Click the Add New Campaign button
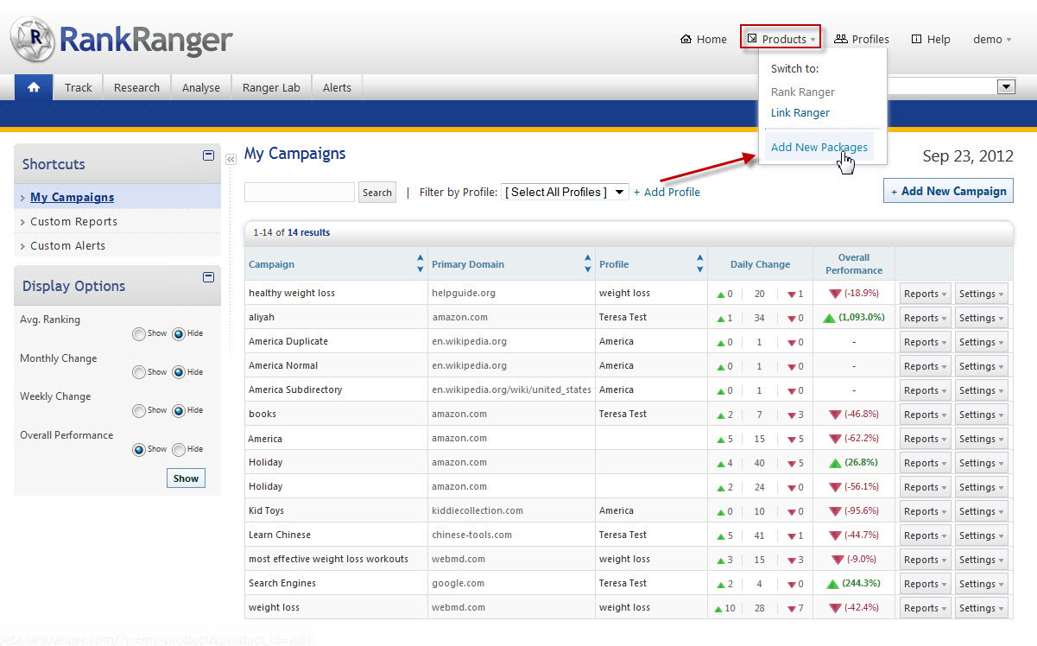The height and width of the screenshot is (646, 1037). coord(948,191)
